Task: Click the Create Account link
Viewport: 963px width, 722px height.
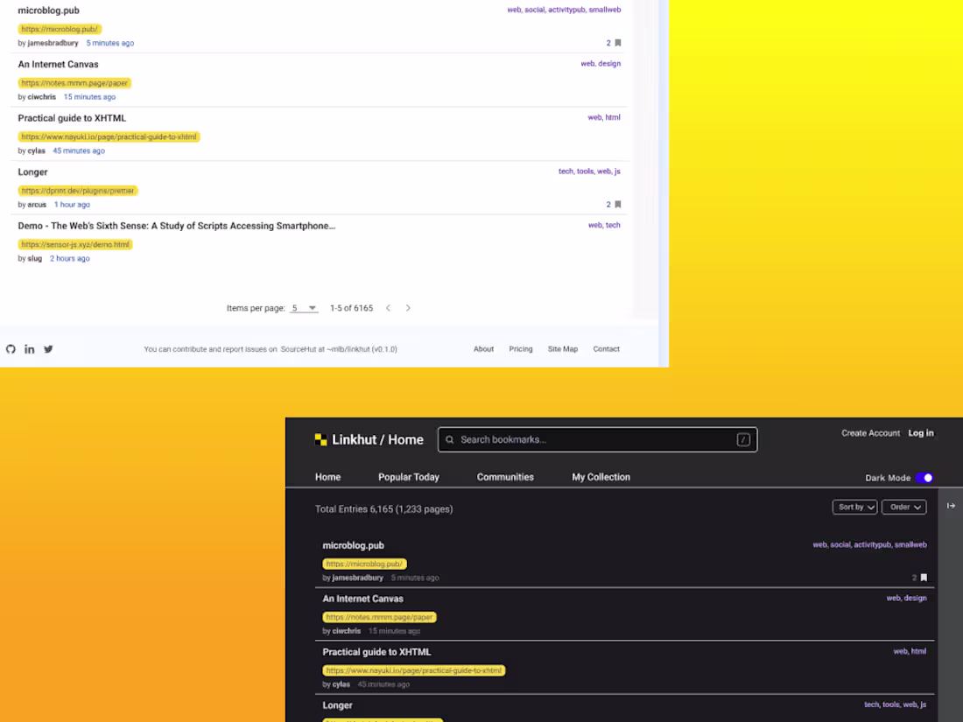Action: click(870, 433)
